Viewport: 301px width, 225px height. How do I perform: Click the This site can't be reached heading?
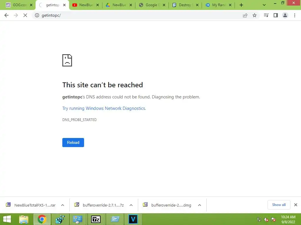(103, 85)
